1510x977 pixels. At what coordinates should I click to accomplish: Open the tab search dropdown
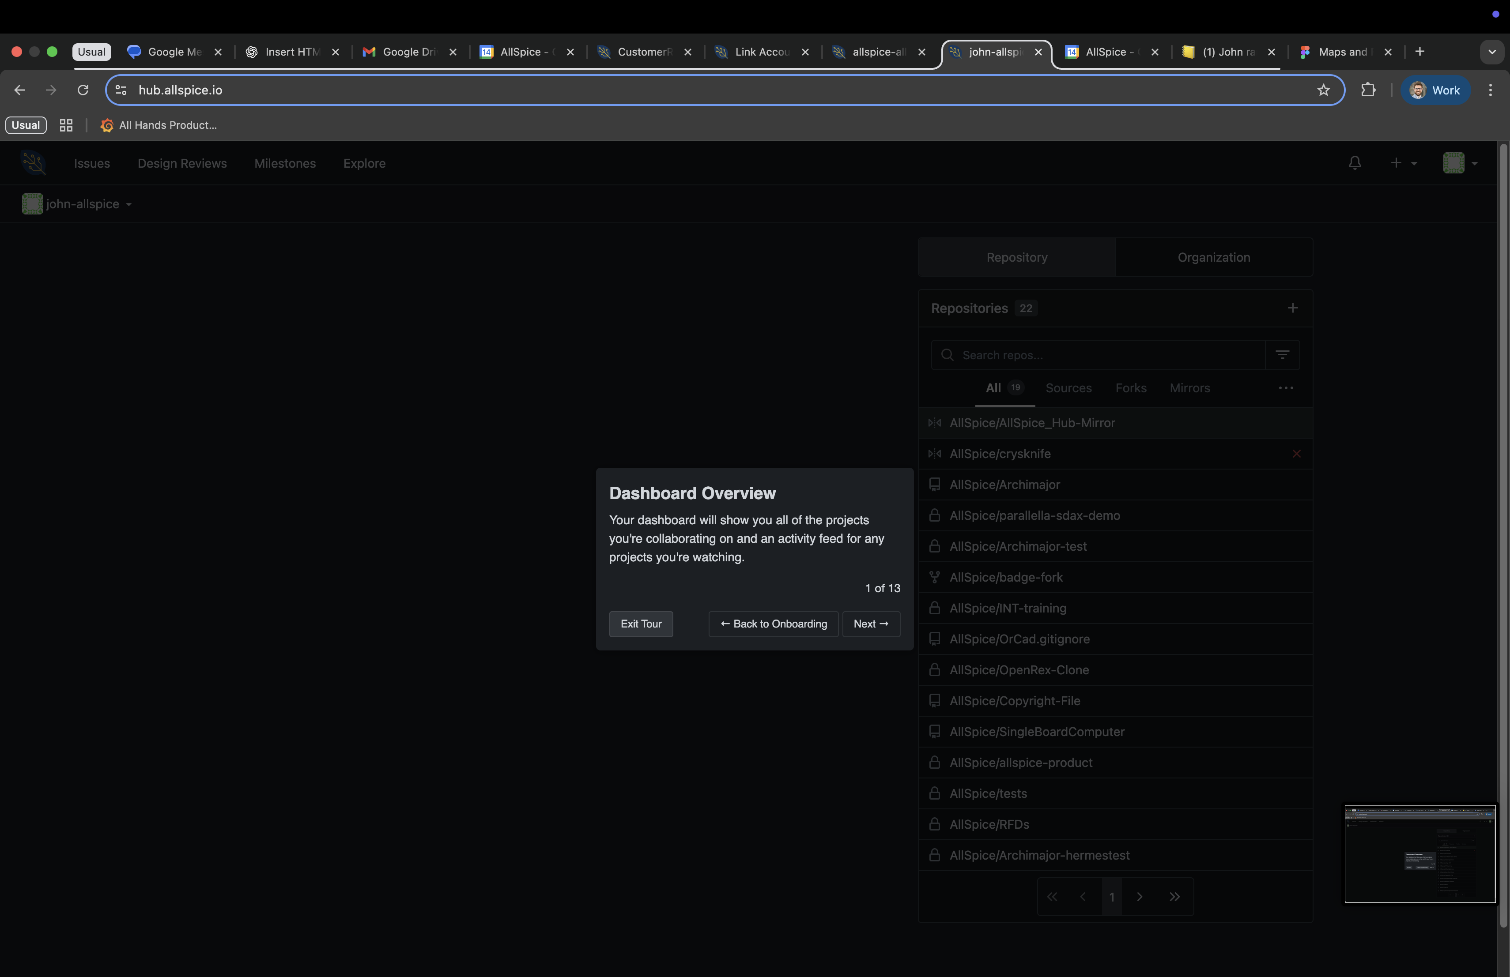[1491, 52]
